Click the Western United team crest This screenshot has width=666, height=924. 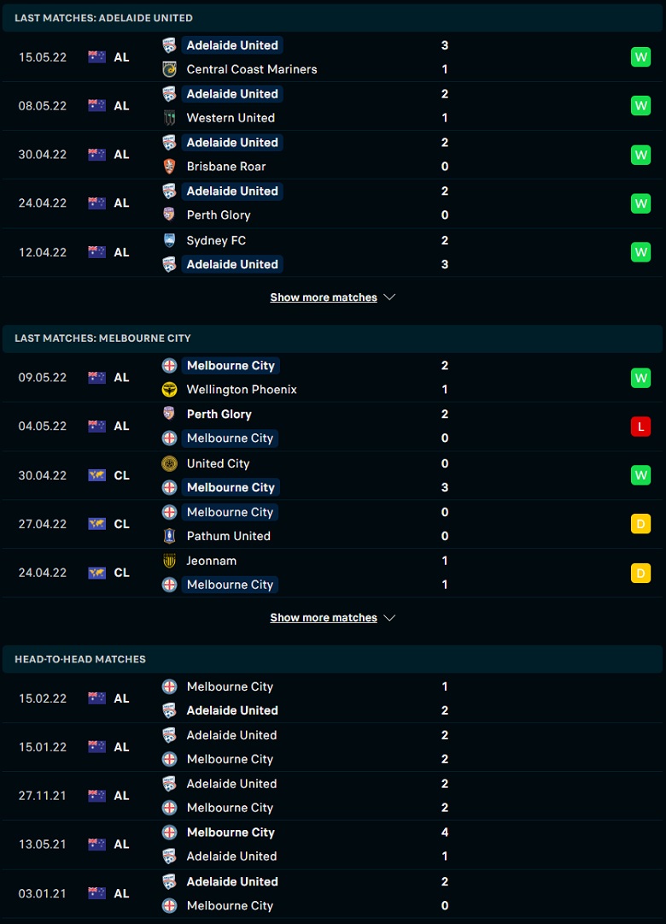click(x=169, y=118)
